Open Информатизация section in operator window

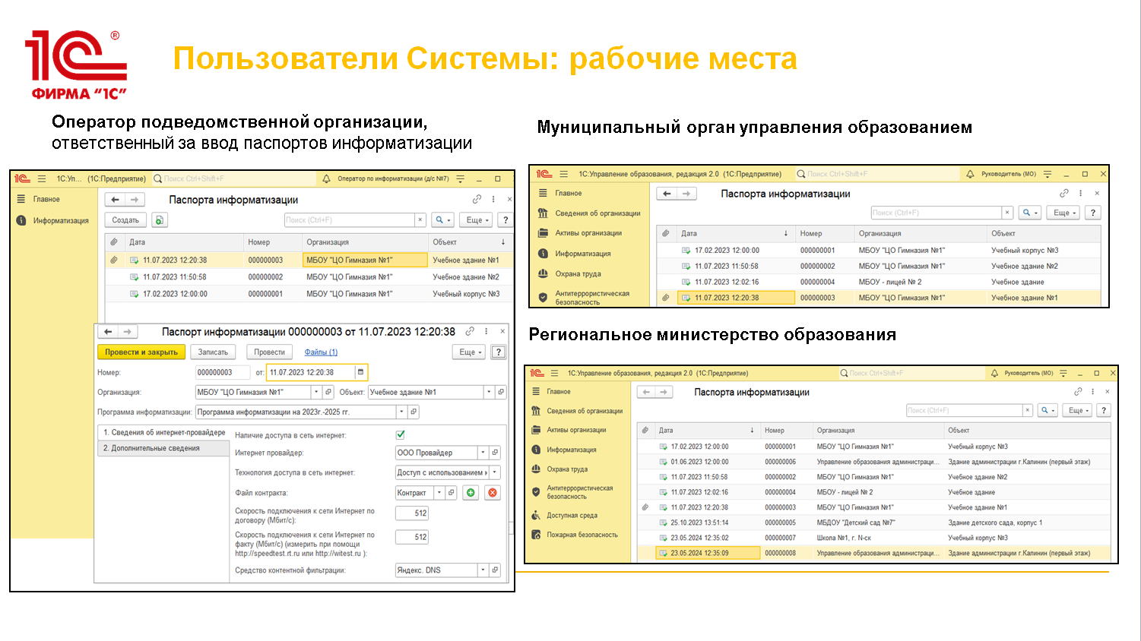pos(61,220)
